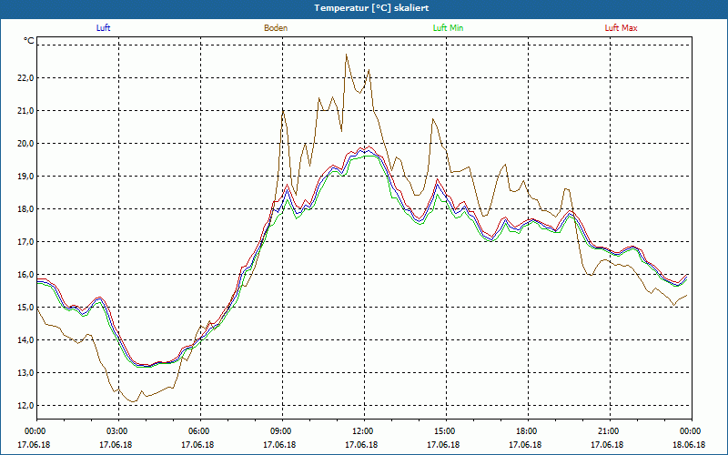Click the 13,0 y-axis value

25,373
